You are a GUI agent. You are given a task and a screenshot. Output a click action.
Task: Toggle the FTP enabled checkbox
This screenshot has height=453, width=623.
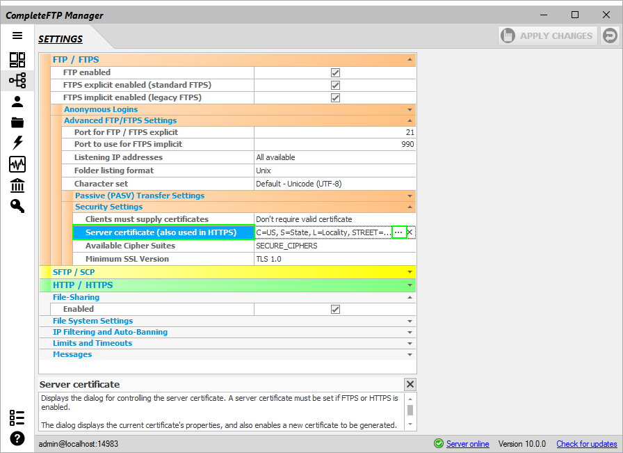335,73
